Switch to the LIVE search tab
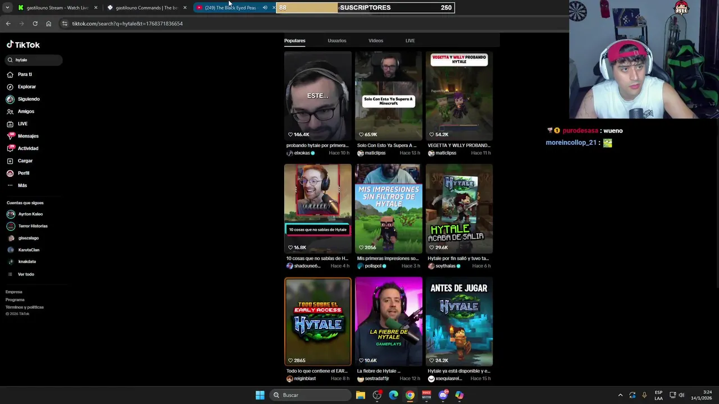Screen dimensions: 719x404 click(410, 41)
